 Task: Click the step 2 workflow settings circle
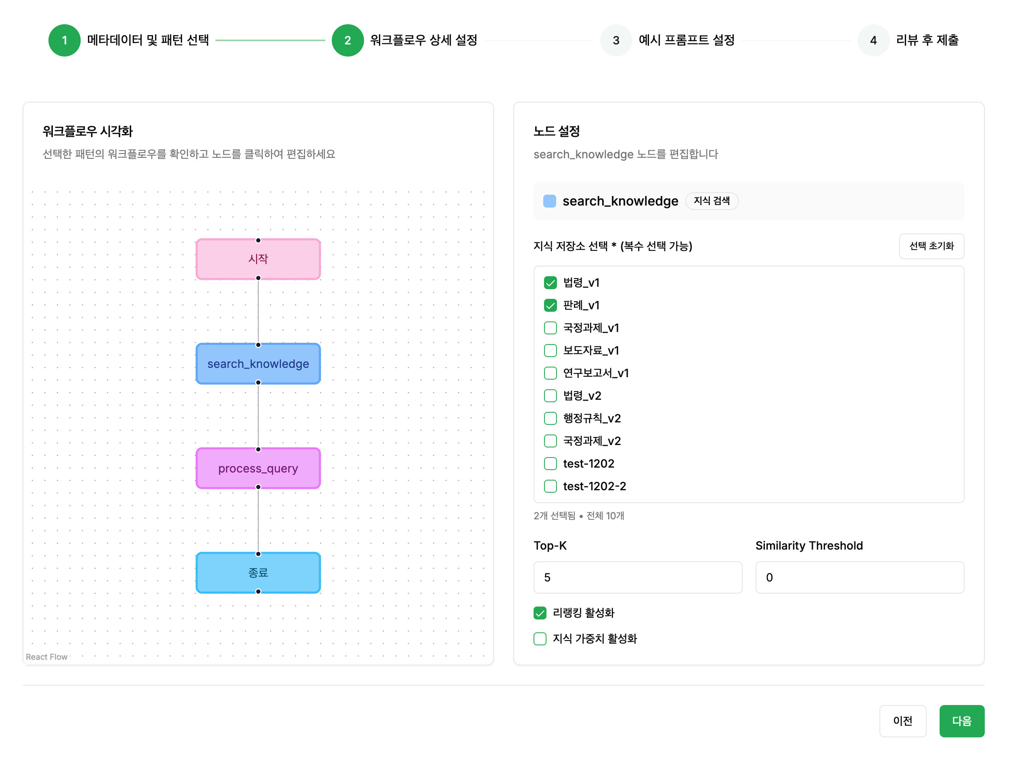click(x=347, y=40)
